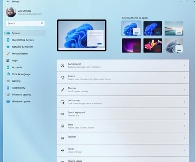Select Personalization in sidebar
This screenshot has width=195, height=162.
[25, 54]
